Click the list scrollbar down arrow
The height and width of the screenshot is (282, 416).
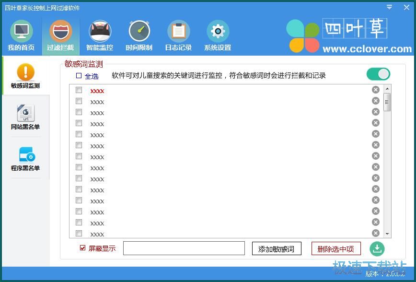[x=387, y=234]
